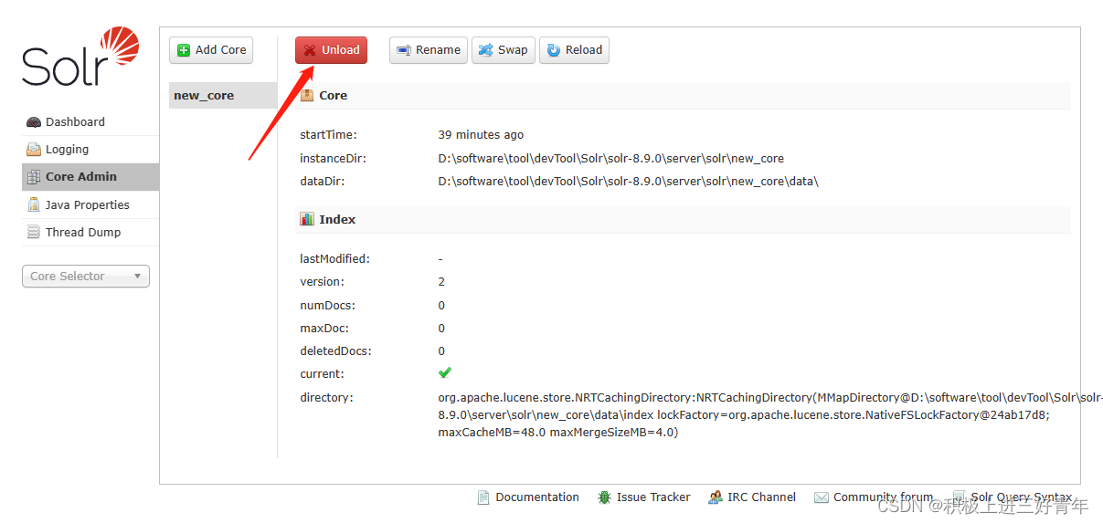Click the "lastModified:" label
Viewport: 1103px width, 523px height.
[x=334, y=259]
